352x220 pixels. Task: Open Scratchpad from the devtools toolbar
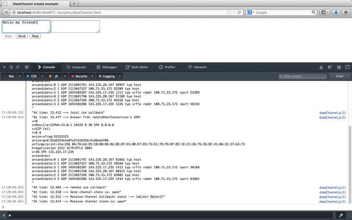pyautogui.click(x=338, y=67)
